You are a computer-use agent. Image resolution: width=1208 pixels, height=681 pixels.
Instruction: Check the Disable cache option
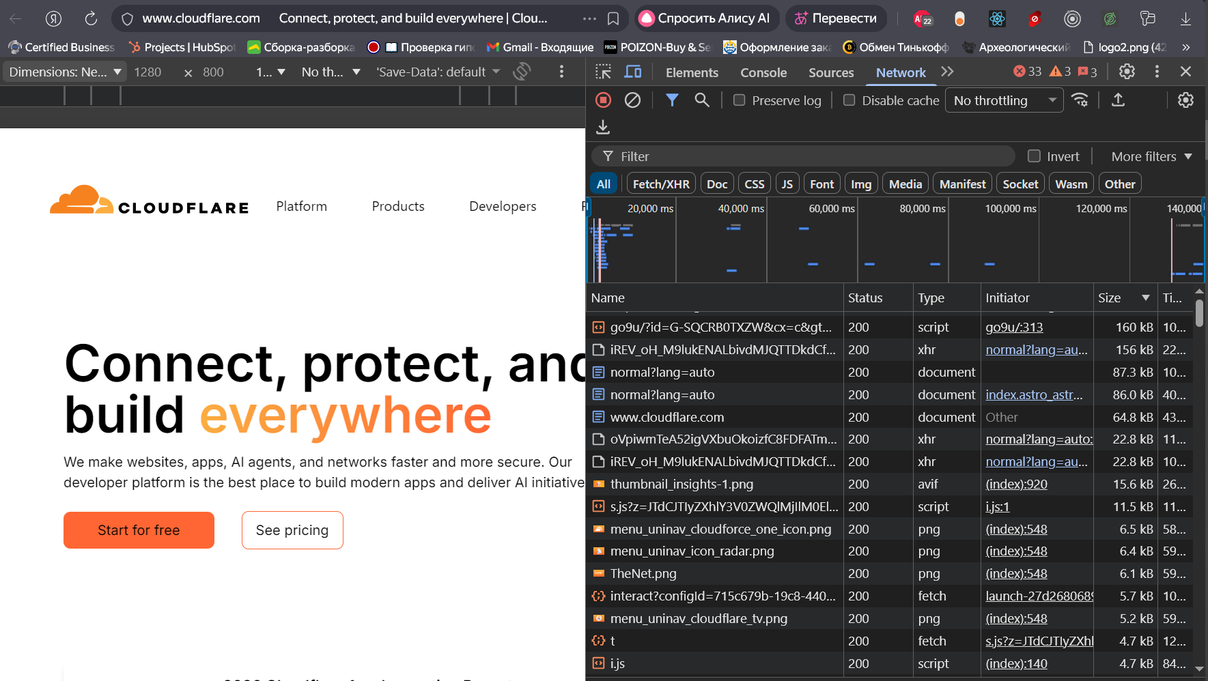pos(849,100)
